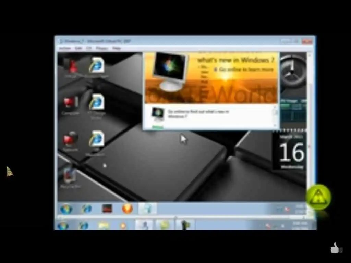Image resolution: width=351 pixels, height=263 pixels.
Task: Select the Internet Explorer shortcut beside Network
Action: point(96,143)
